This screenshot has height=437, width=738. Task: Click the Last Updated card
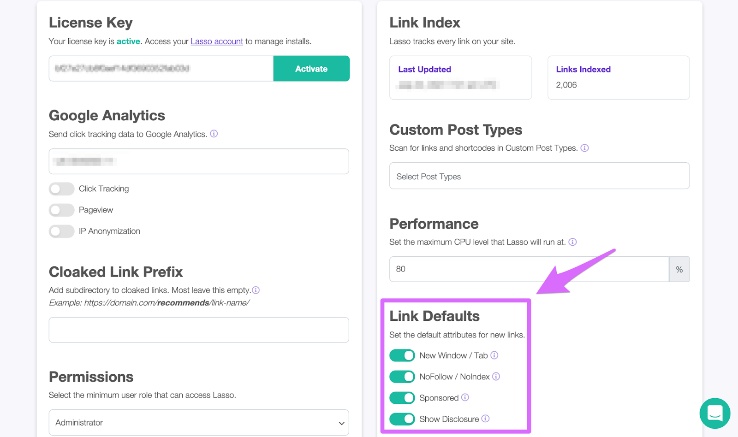click(460, 78)
